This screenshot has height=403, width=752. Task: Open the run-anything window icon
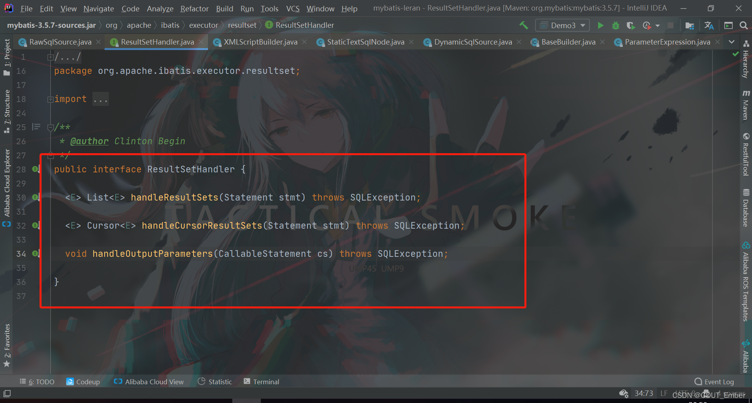pos(728,25)
